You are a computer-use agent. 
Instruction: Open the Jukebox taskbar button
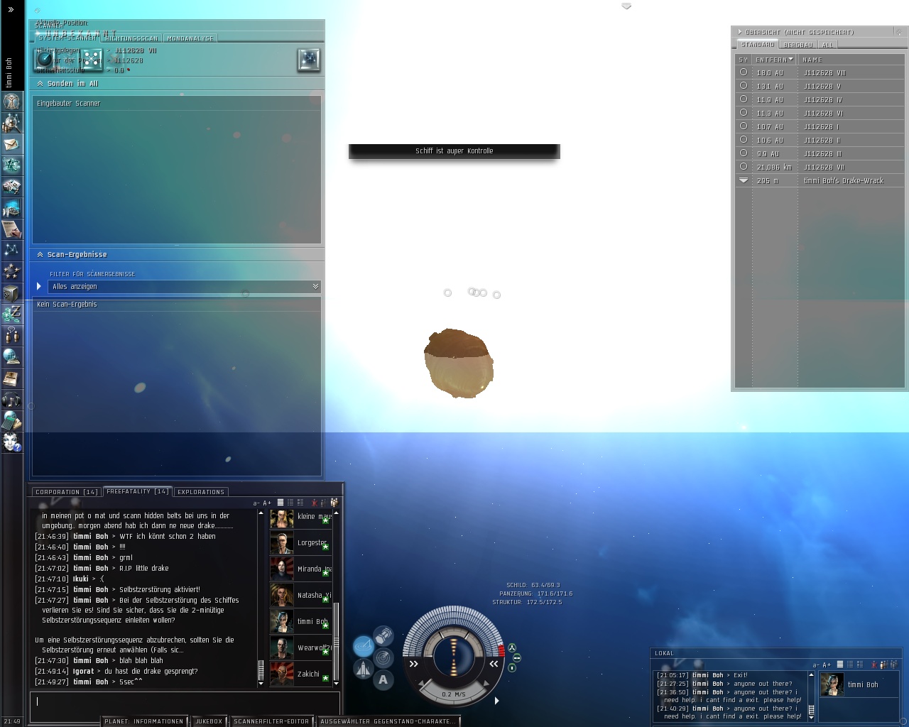(x=209, y=721)
